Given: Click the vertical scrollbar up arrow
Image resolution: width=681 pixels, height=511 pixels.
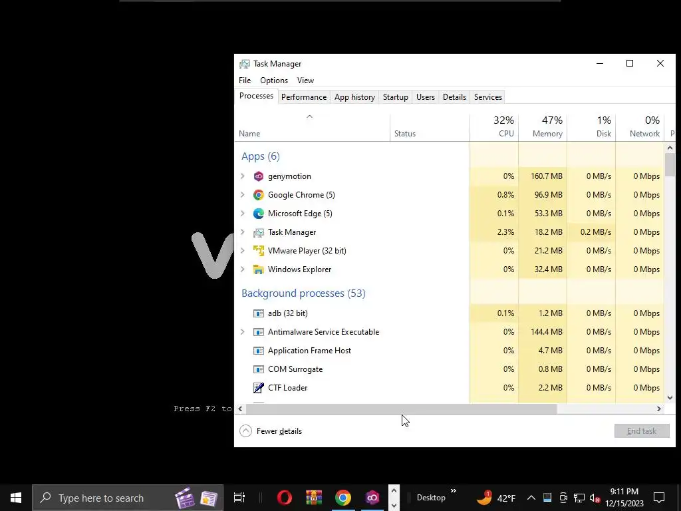Looking at the screenshot, I should (670, 148).
